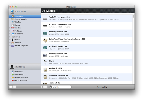143x101 pixels.
Task: Remove sidebar item with minus button
Action: click(x=14, y=87)
